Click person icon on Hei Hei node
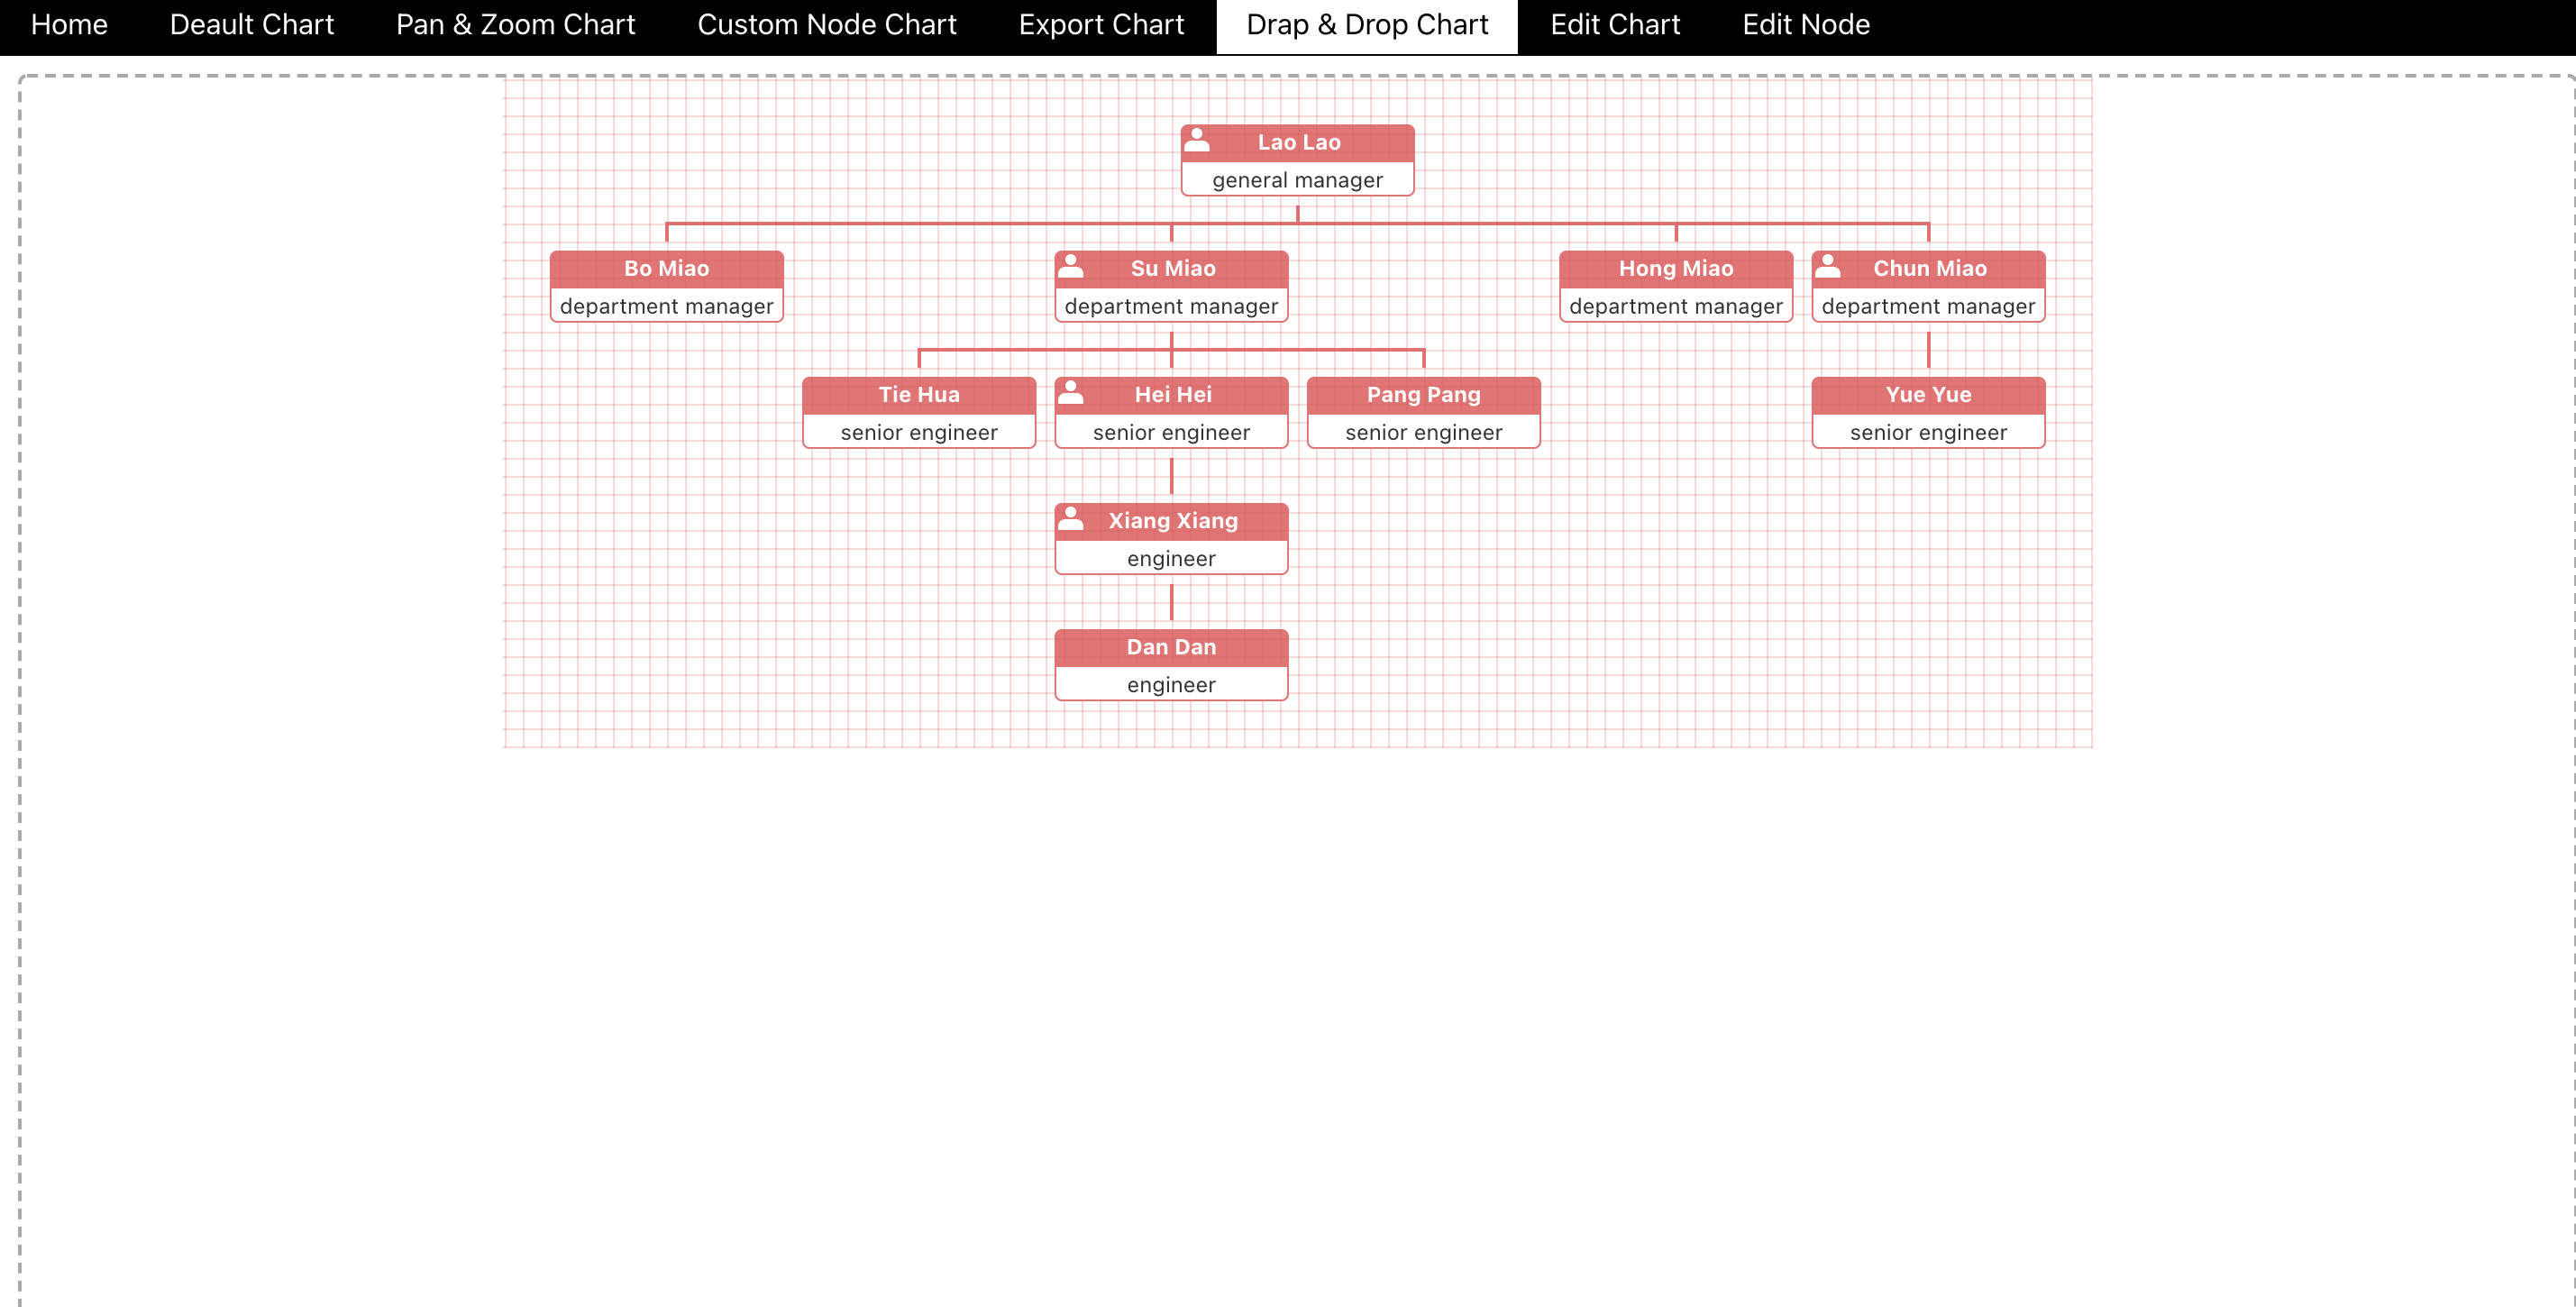This screenshot has width=2576, height=1307. coord(1070,391)
